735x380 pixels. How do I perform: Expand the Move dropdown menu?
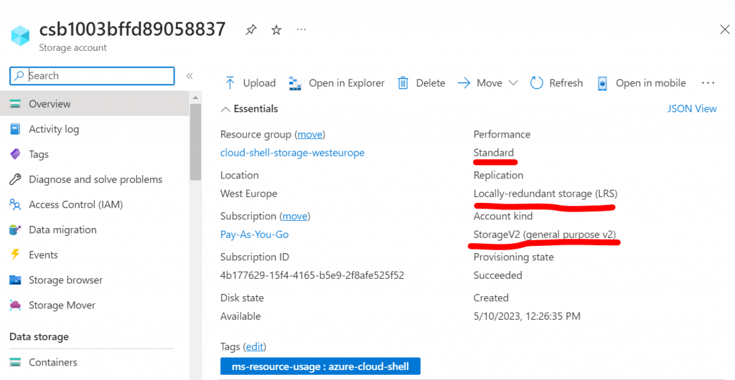512,83
